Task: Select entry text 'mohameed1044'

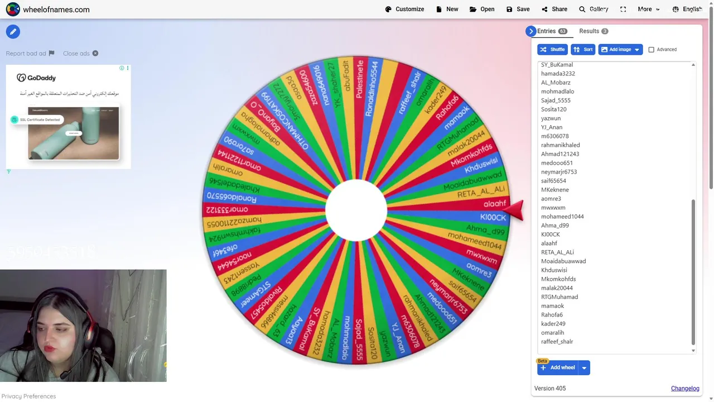Action: pyautogui.click(x=562, y=217)
